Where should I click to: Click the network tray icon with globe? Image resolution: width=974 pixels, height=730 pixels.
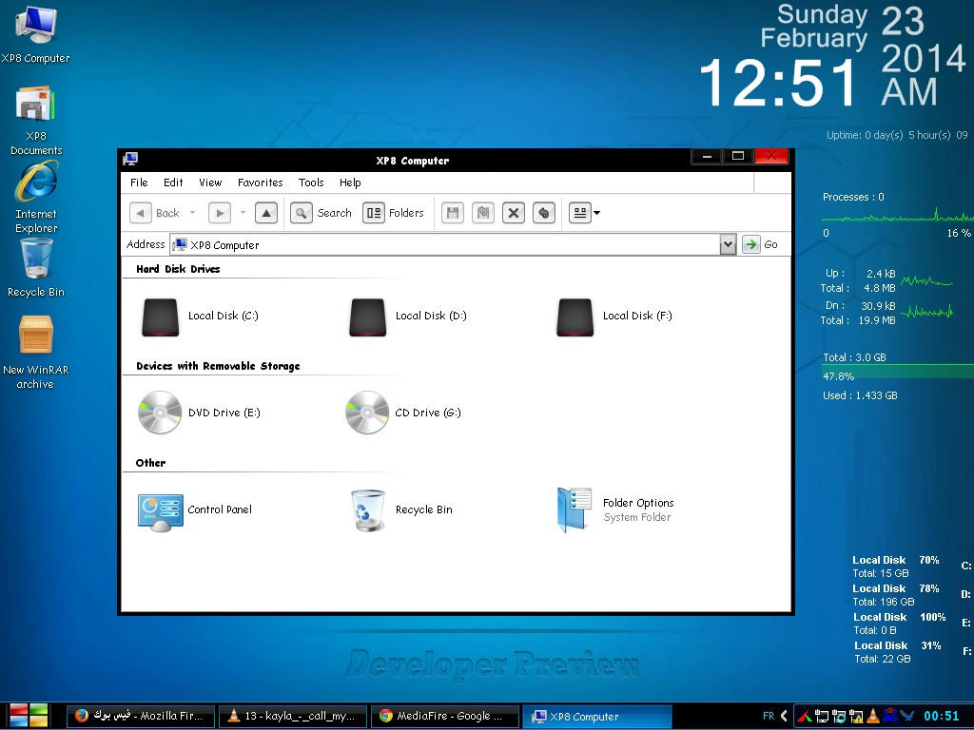839,716
